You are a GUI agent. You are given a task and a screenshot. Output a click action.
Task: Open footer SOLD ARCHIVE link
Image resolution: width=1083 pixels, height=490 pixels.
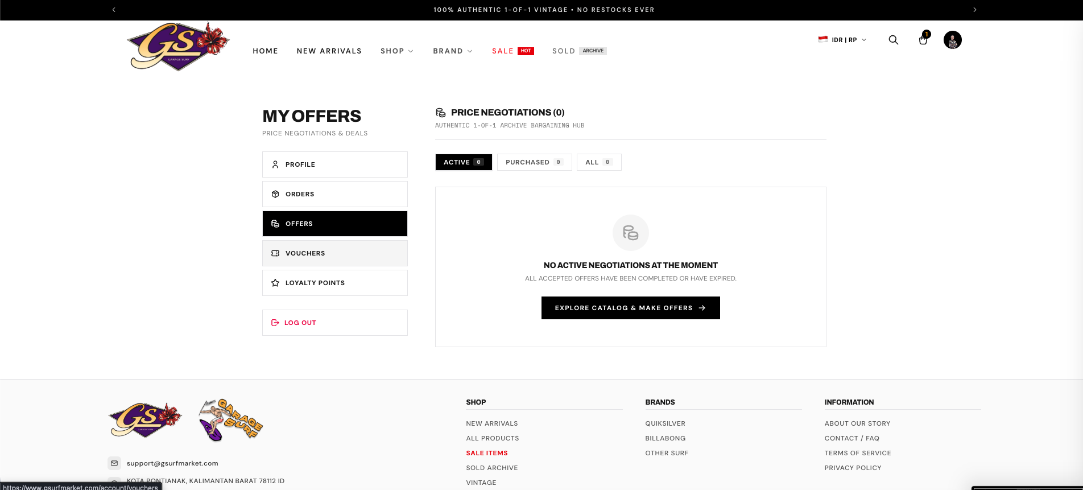click(492, 468)
